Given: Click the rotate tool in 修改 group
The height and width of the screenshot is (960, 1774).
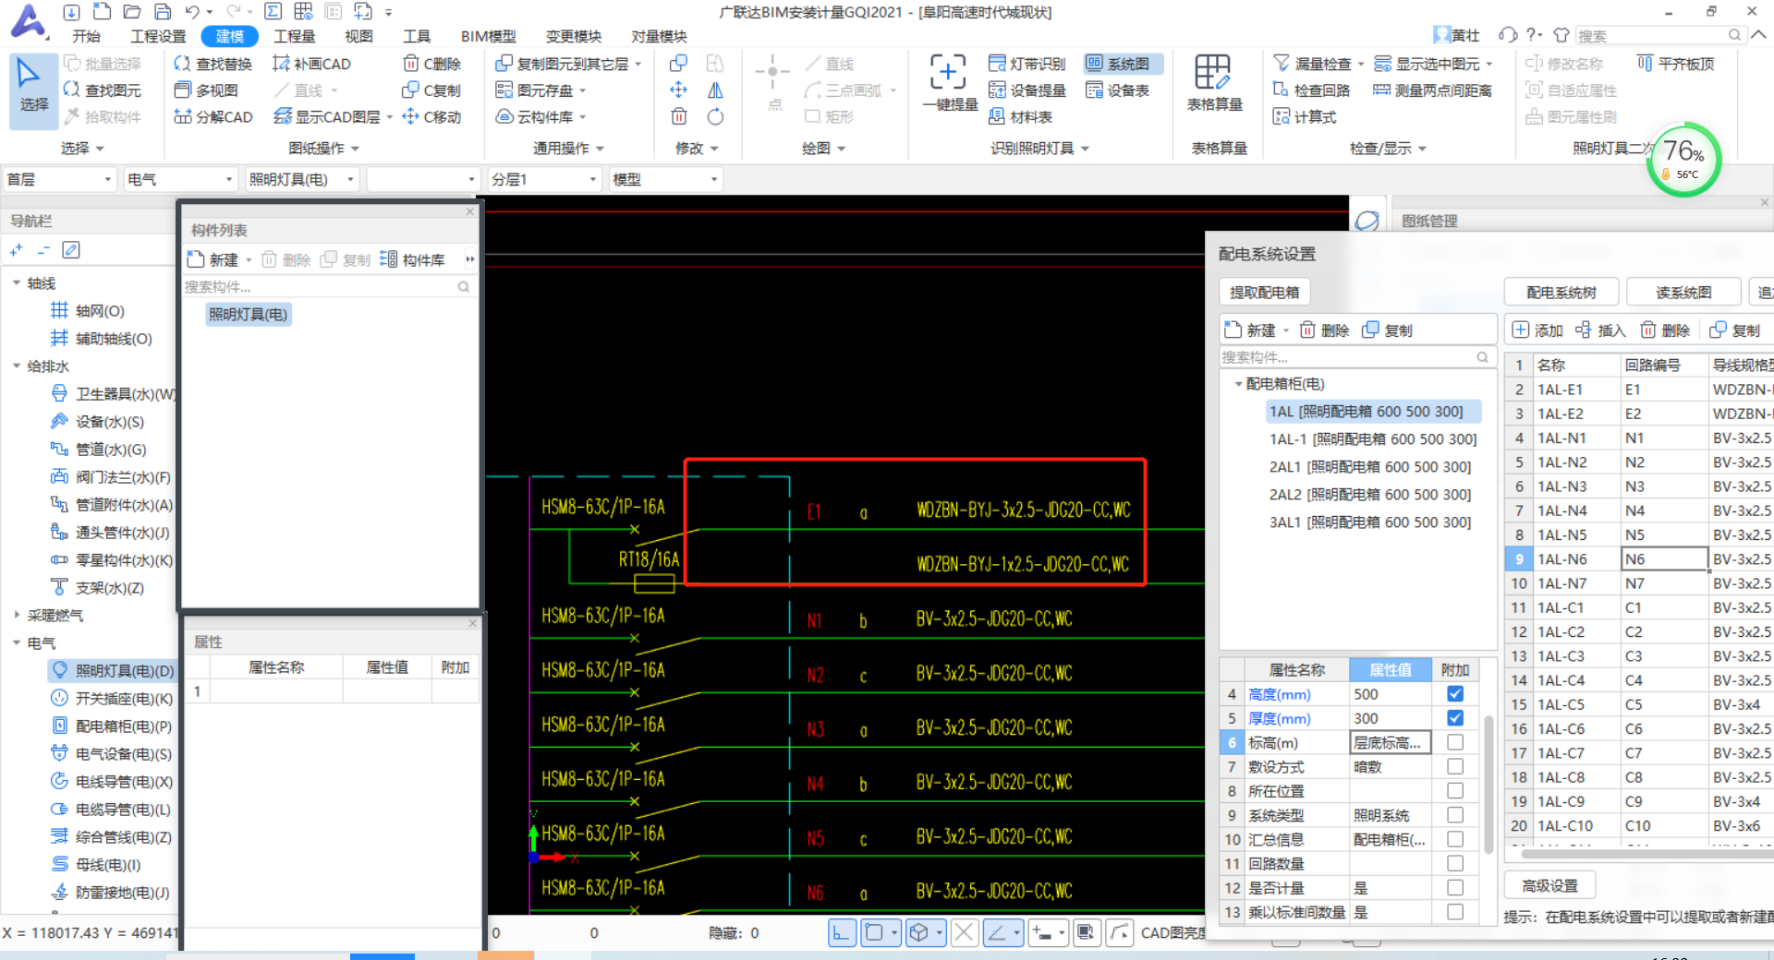Looking at the screenshot, I should point(715,117).
